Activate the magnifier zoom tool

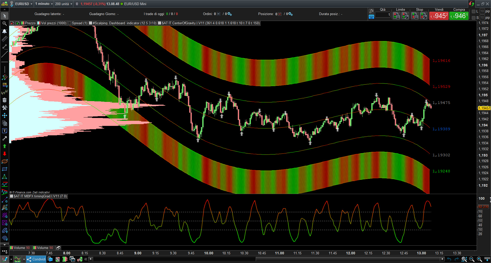[4, 23]
